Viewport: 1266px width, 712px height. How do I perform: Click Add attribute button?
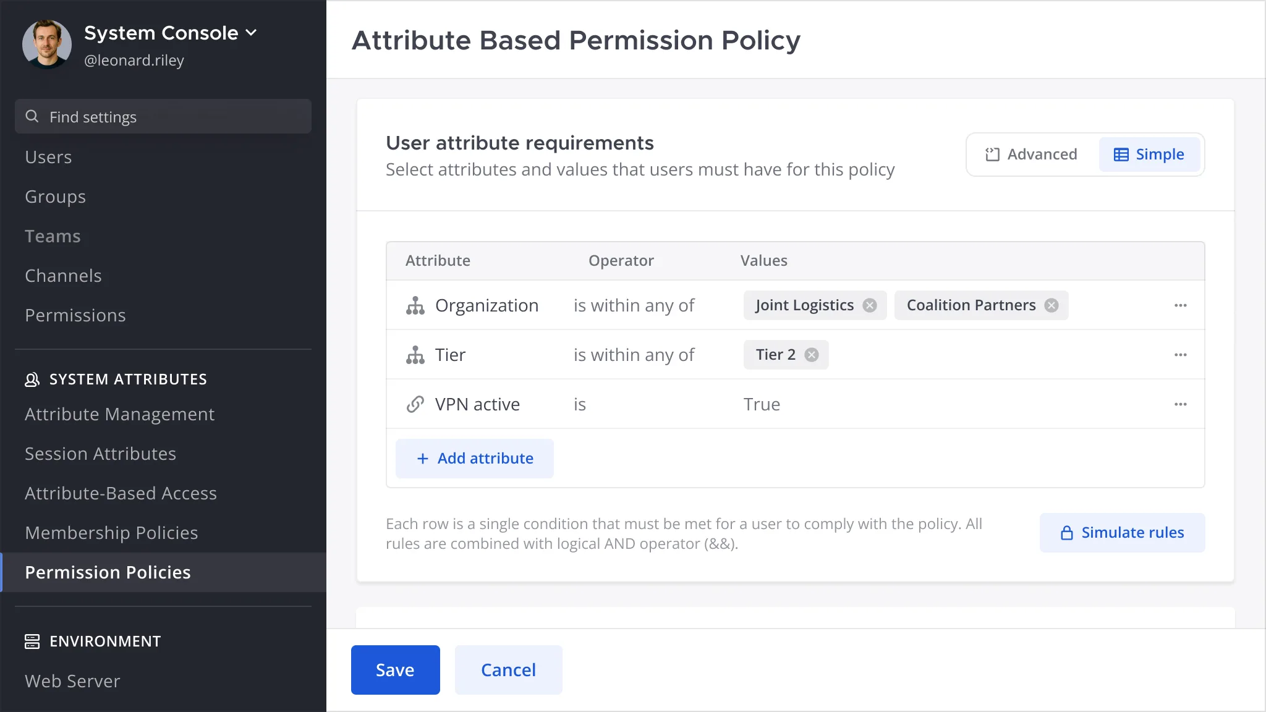(475, 459)
